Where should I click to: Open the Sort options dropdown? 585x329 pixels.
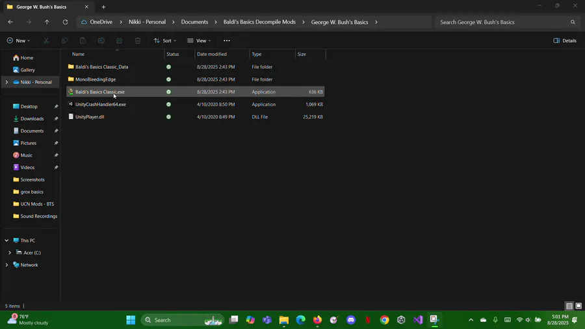click(165, 41)
